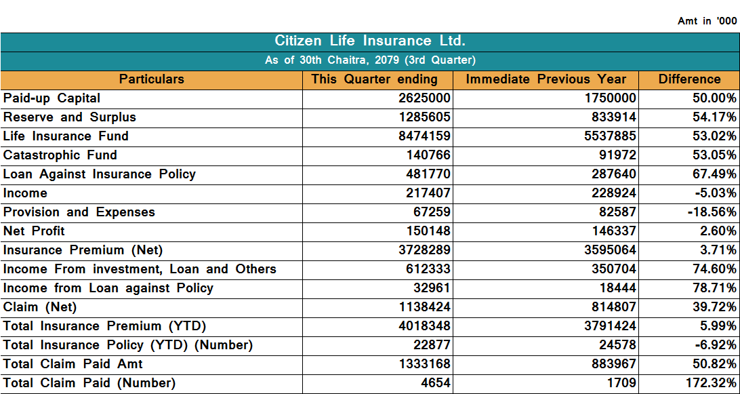Click 'Total Claim Paid (Number)' label
The image size is (740, 394).
click(x=89, y=382)
